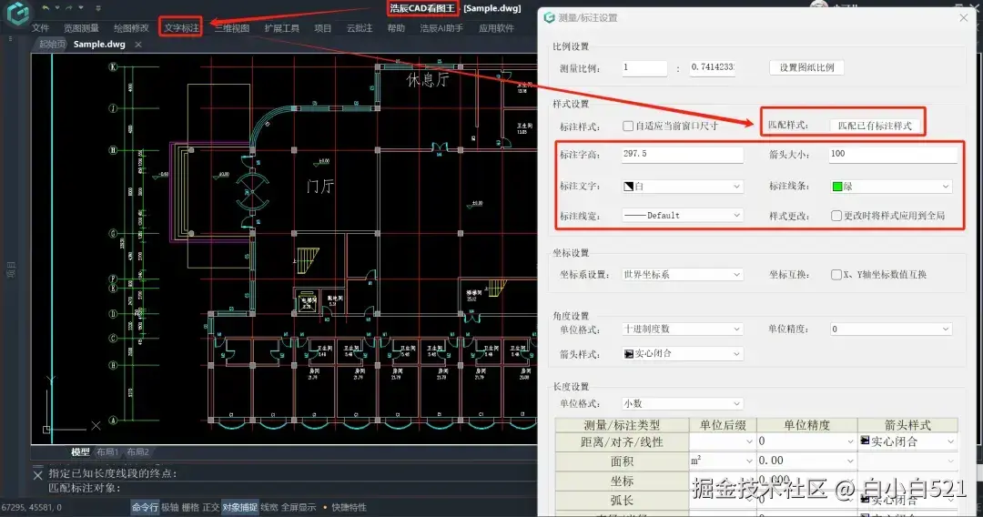This screenshot has height=517, width=983.
Task: Open the 标注线条 green color dropdown
Action: point(891,186)
